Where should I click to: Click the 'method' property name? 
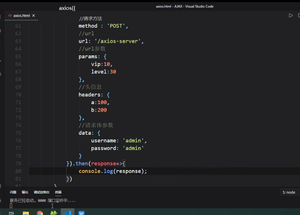coord(88,26)
